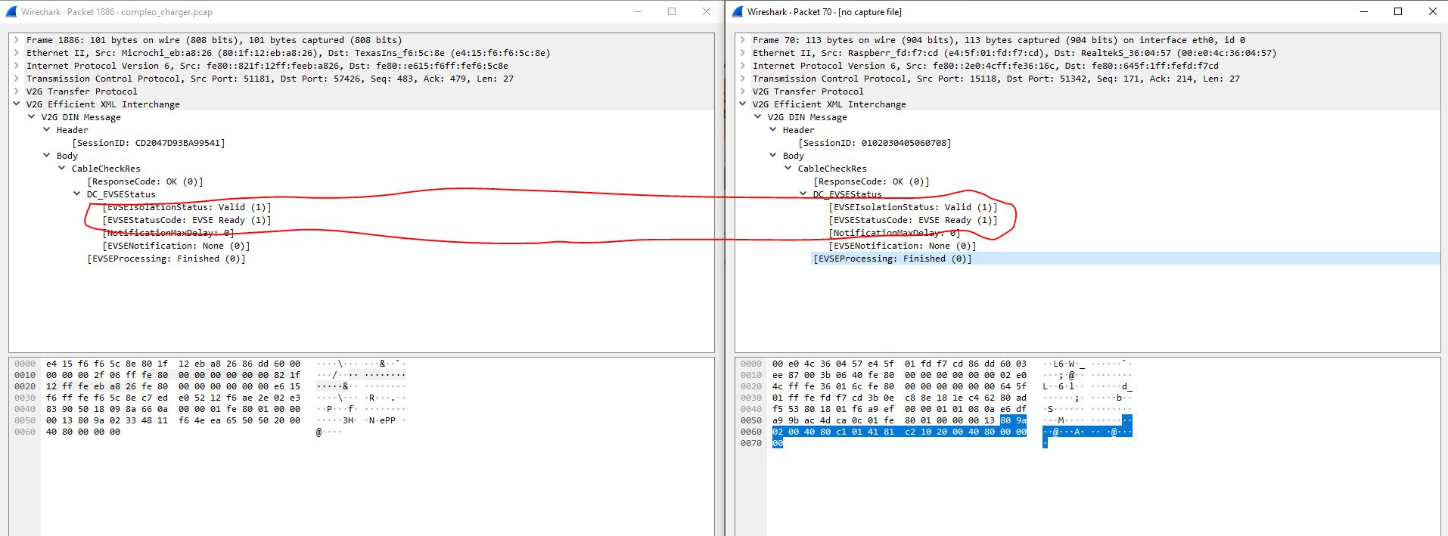Select SessionID CD2047D93BA99541 field
Image resolution: width=1448 pixels, height=536 pixels.
point(148,143)
